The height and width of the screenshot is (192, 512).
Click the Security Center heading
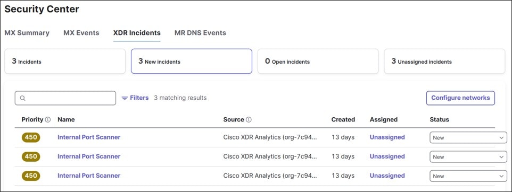click(42, 9)
